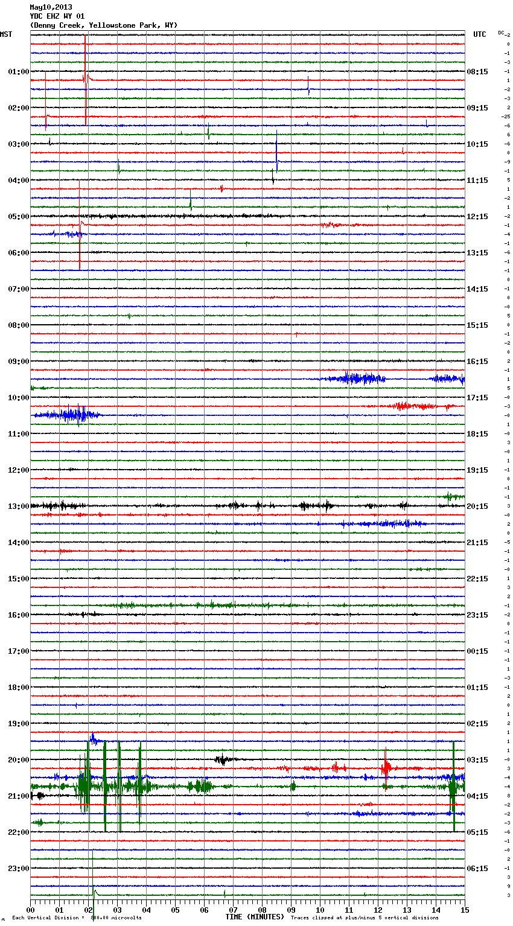Click the 20:15 UTC time label
Screen dimensions: 513x926
[x=477, y=506]
